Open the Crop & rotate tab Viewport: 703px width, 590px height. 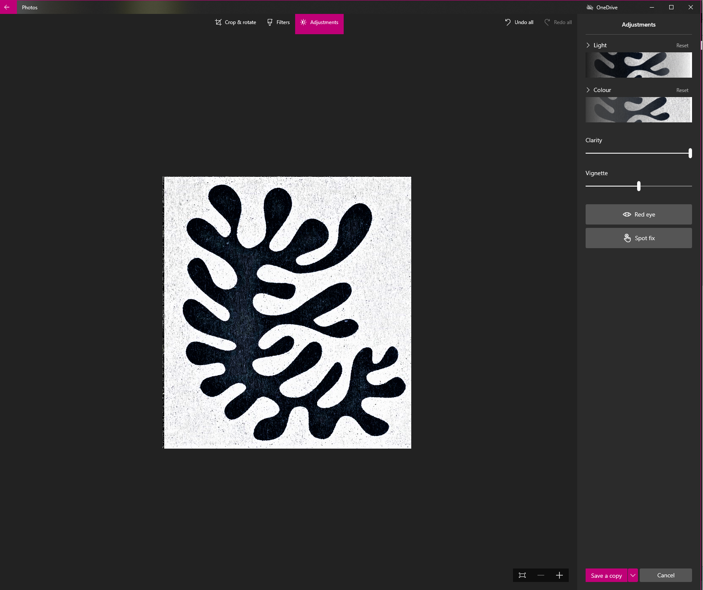click(236, 22)
